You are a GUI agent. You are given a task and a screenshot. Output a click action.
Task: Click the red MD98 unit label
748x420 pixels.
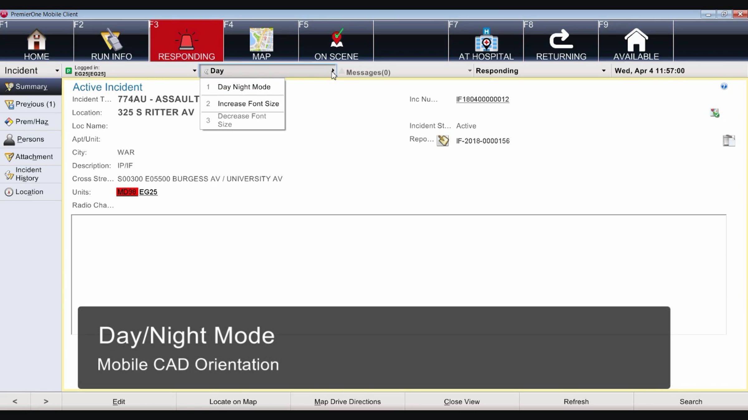click(x=127, y=192)
